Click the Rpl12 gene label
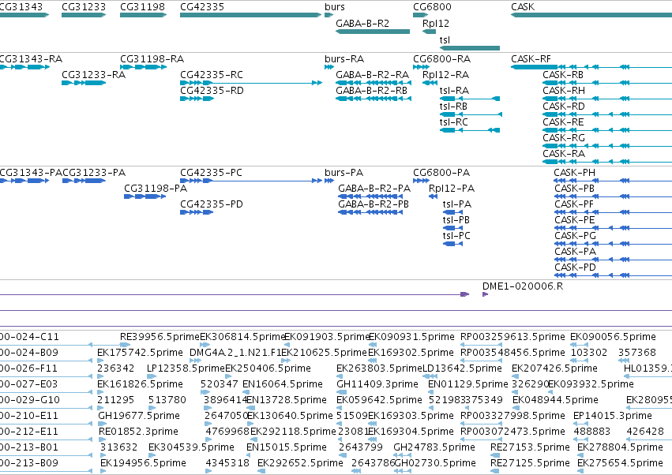 (x=436, y=24)
